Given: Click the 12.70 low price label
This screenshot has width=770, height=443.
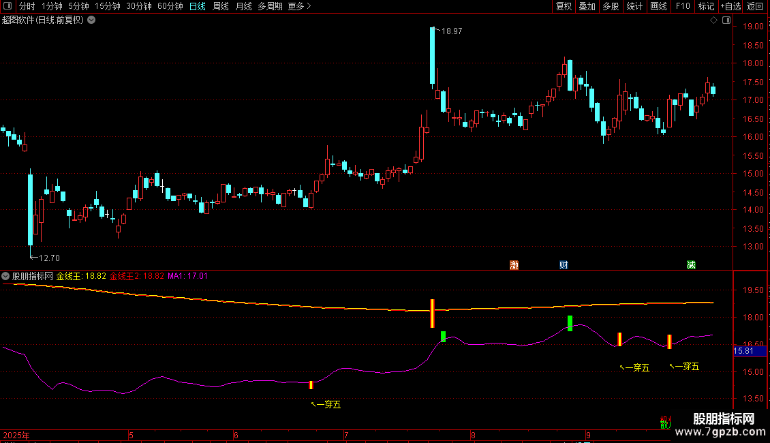Looking at the screenshot, I should coord(49,258).
